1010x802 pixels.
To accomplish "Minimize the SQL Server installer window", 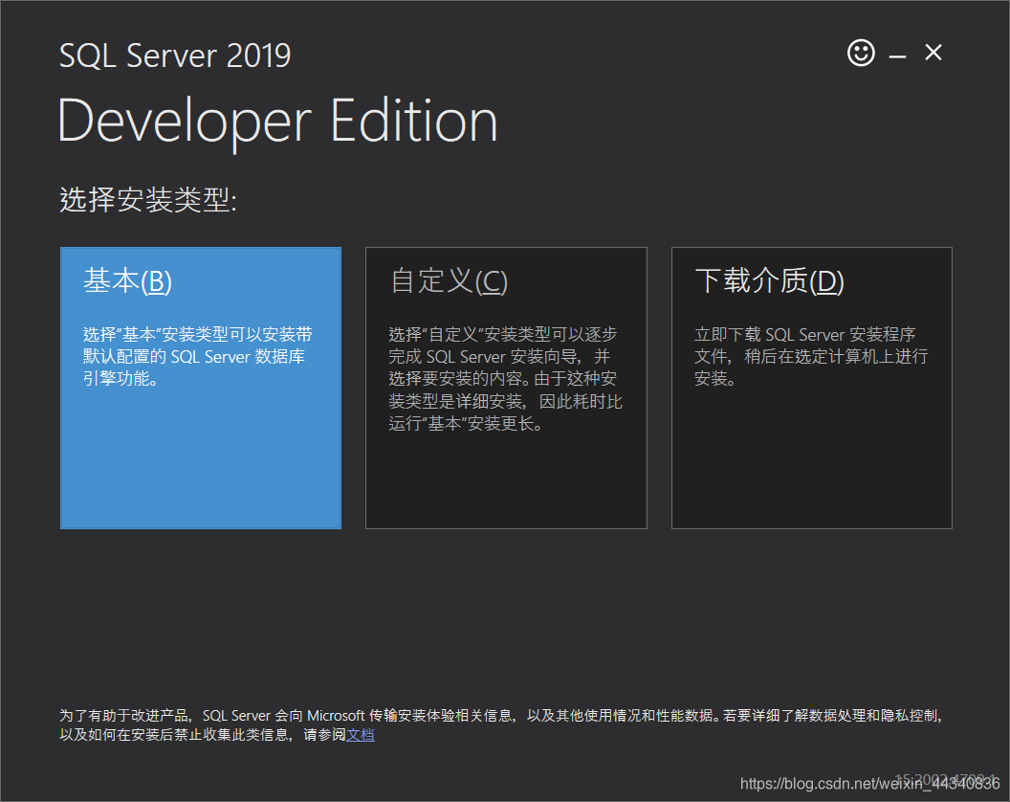I will [897, 56].
